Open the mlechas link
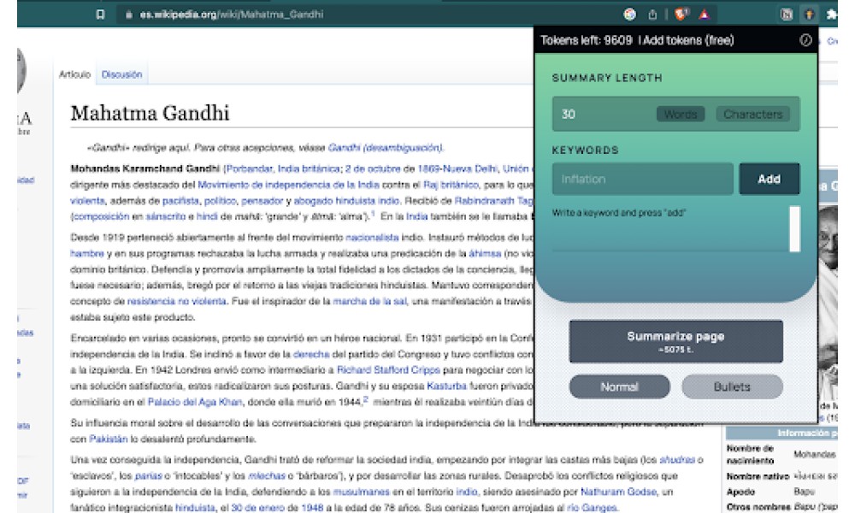The height and width of the screenshot is (513, 855). (267, 476)
